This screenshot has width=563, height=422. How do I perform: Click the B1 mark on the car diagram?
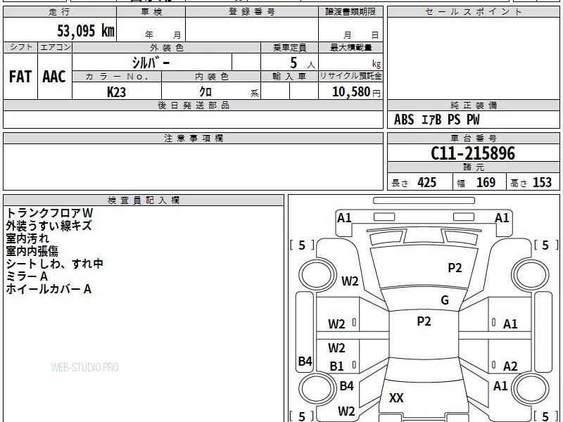tap(336, 366)
